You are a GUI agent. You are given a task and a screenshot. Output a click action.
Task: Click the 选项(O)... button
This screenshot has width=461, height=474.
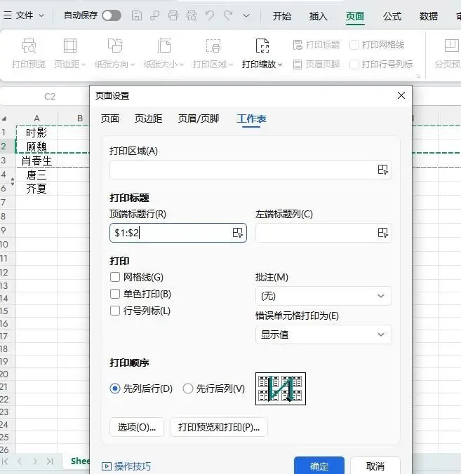(x=137, y=427)
